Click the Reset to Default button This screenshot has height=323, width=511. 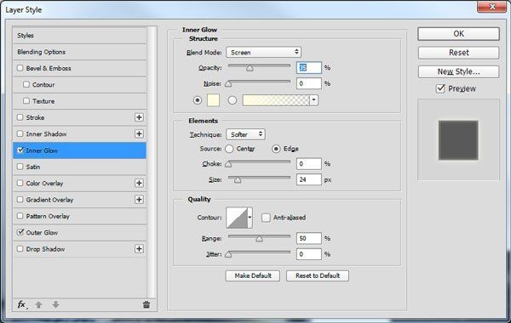point(318,275)
